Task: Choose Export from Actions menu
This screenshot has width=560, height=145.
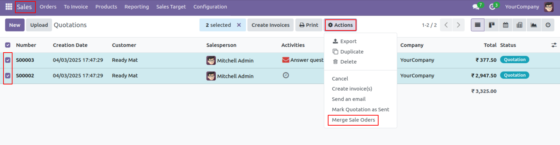Action: coord(348,41)
